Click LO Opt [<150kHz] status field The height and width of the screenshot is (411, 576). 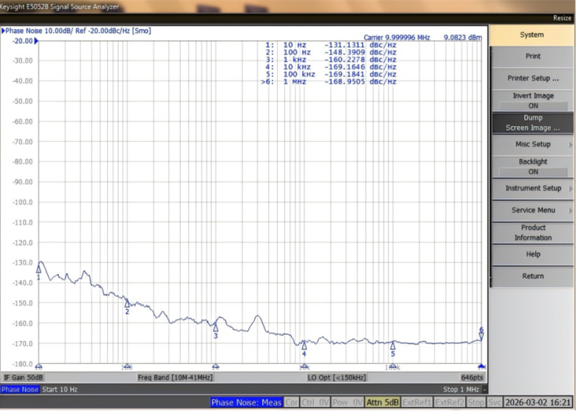(x=337, y=378)
